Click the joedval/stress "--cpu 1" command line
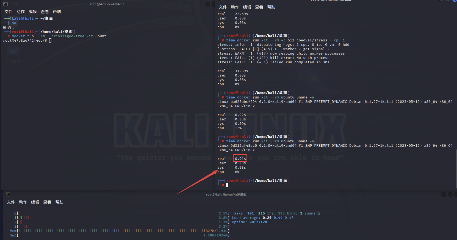 click(286, 40)
